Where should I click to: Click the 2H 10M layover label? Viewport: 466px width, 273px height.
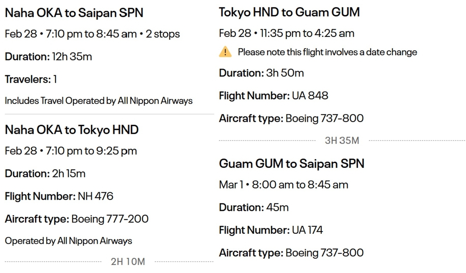click(x=128, y=262)
